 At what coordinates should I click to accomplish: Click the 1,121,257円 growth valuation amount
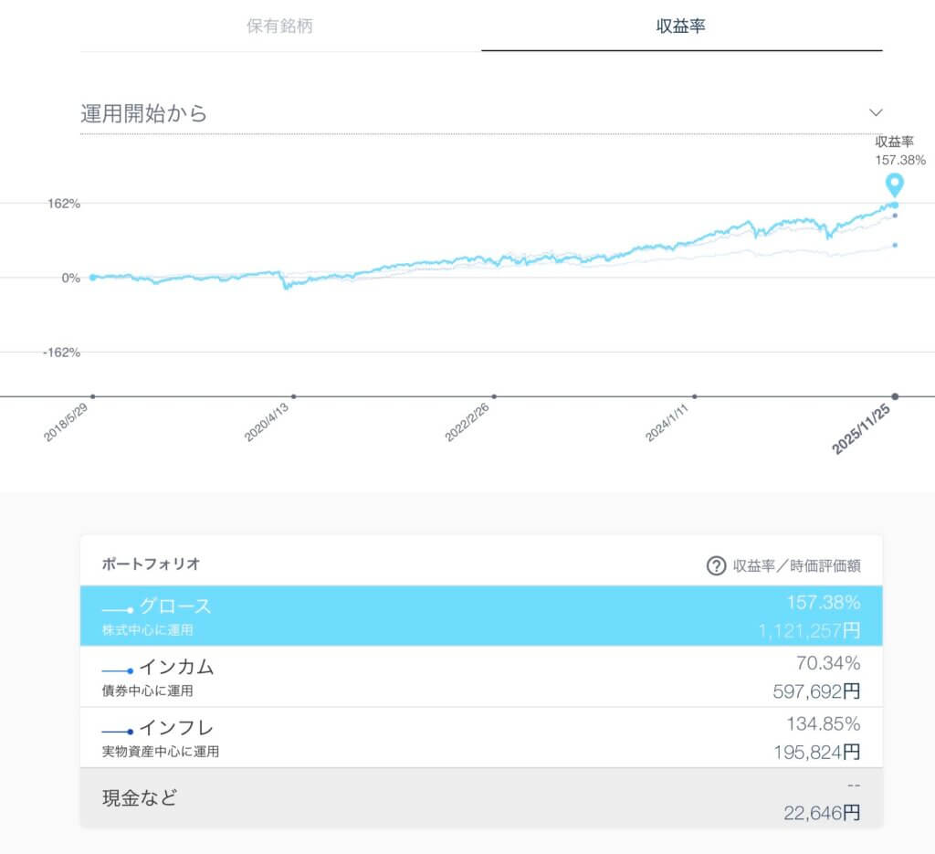[809, 630]
